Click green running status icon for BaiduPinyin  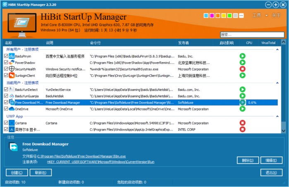242,56
